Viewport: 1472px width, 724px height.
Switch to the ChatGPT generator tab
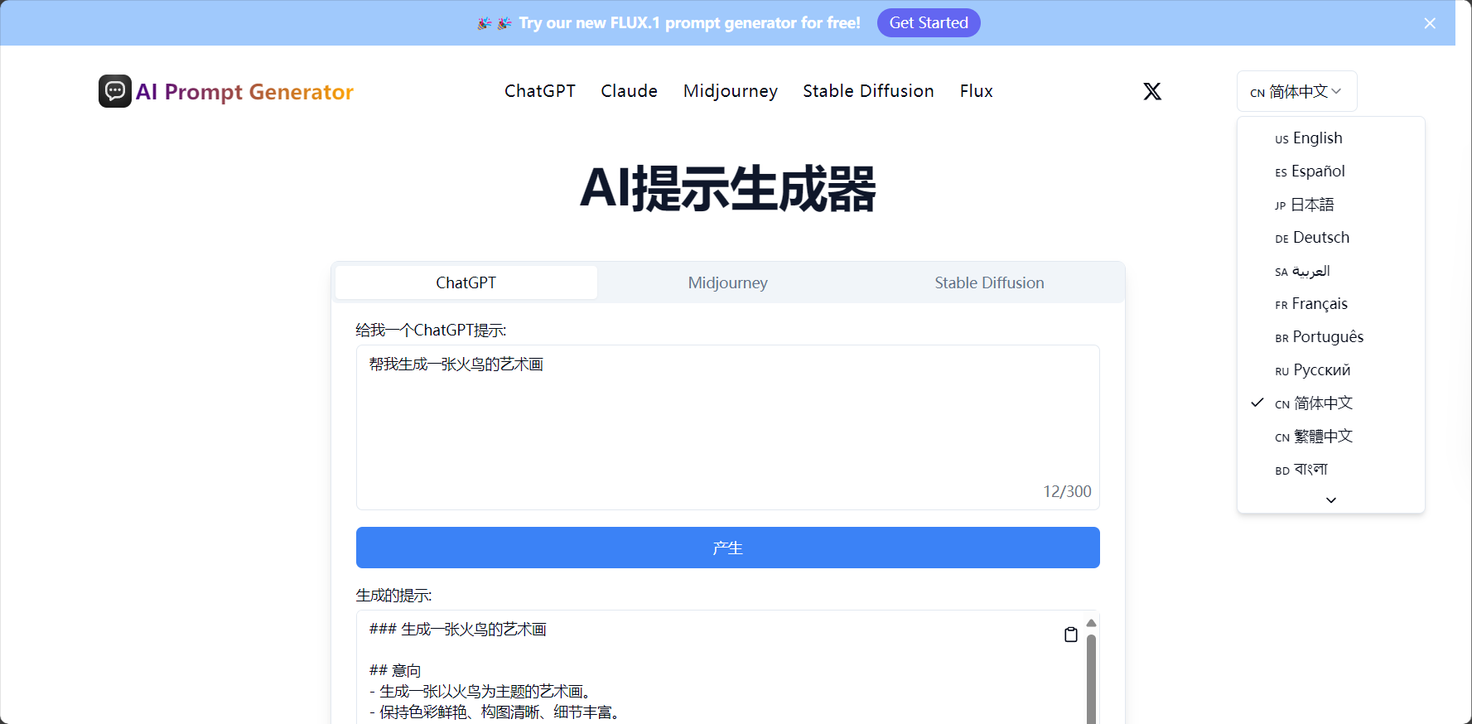click(x=466, y=282)
